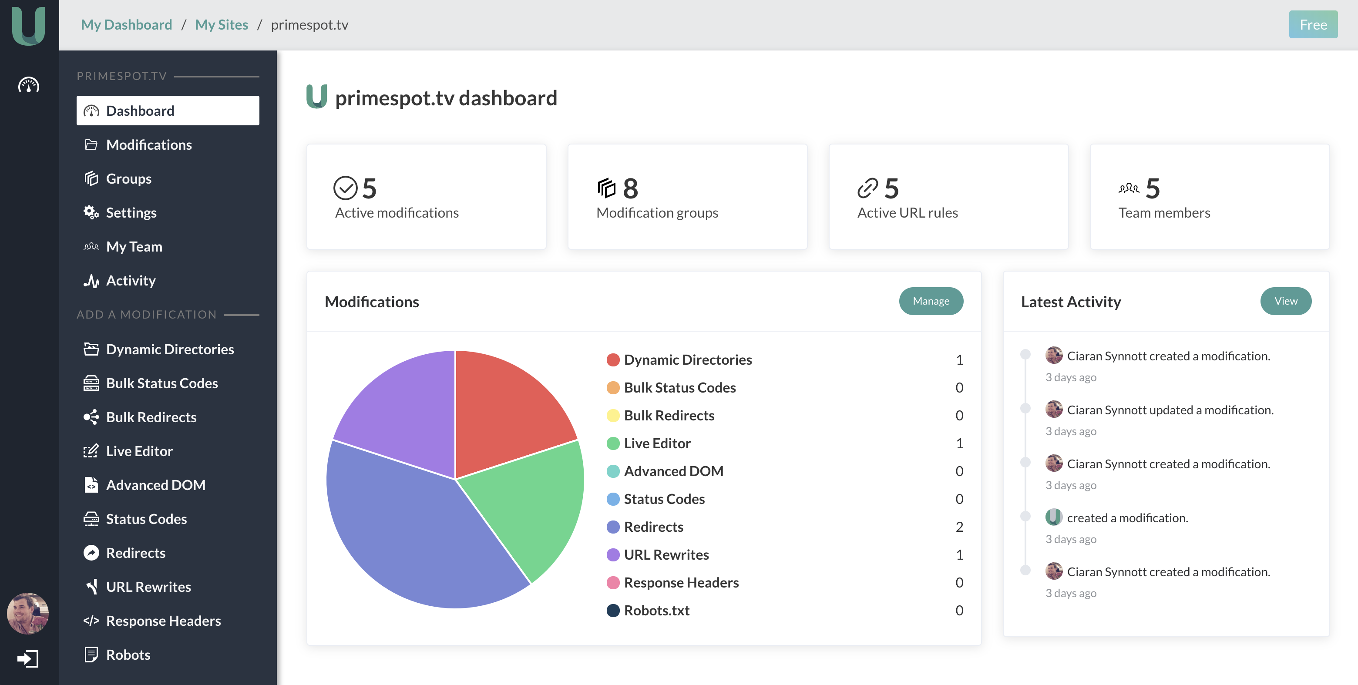1358x685 pixels.
Task: Click the logout arrow icon at bottom left
Action: pos(28,658)
